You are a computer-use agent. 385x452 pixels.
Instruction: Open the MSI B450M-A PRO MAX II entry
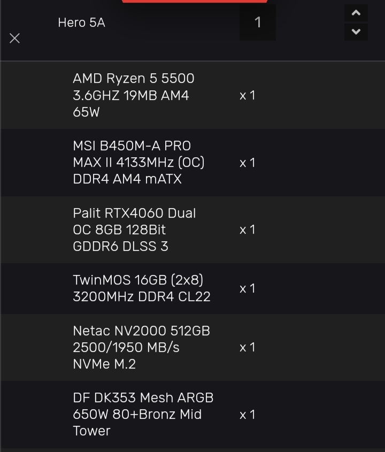138,163
